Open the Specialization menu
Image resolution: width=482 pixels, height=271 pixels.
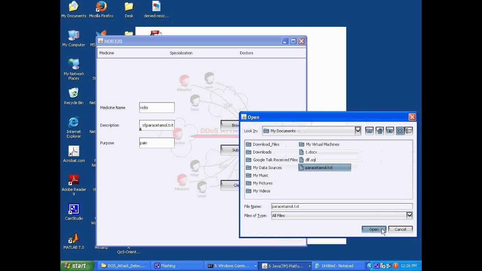[x=181, y=53]
